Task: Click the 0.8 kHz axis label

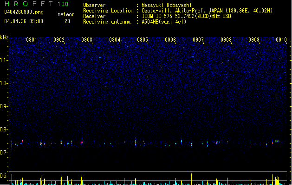Action: [x=4, y=129]
